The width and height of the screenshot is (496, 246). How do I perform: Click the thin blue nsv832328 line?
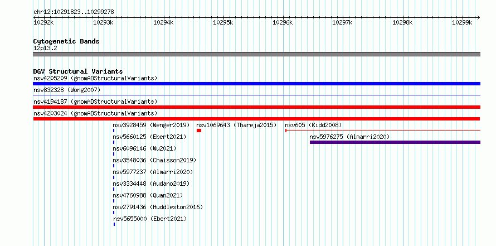[256, 95]
